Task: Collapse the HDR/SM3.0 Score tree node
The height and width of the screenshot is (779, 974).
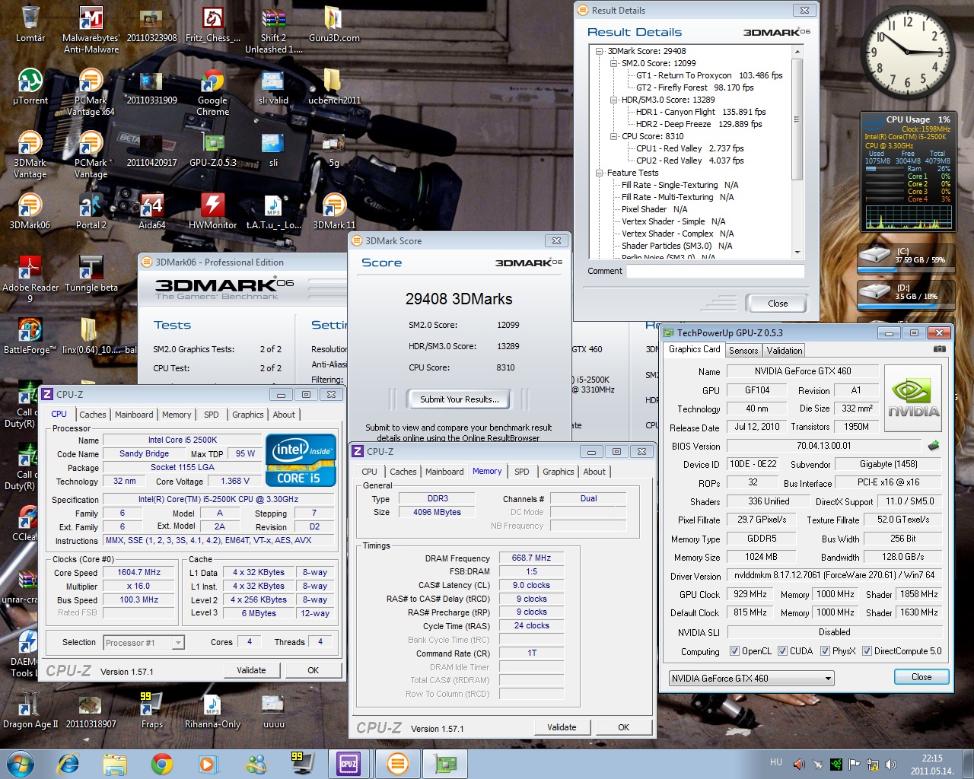Action: tap(613, 100)
